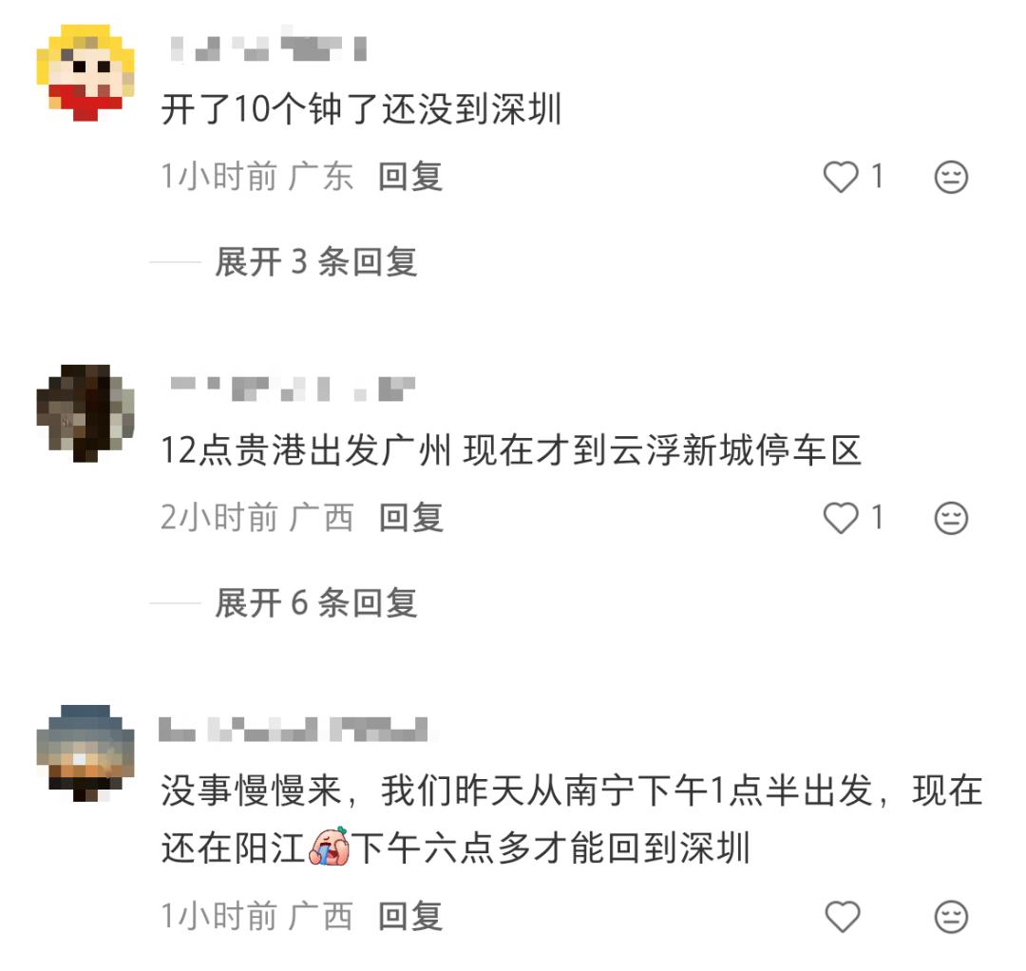Like the comment about driving 10 hours to Shenzhen

(841, 177)
